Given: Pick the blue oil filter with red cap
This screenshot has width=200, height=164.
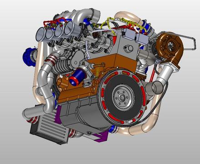Looking at the screenshot, I should (x=77, y=77).
